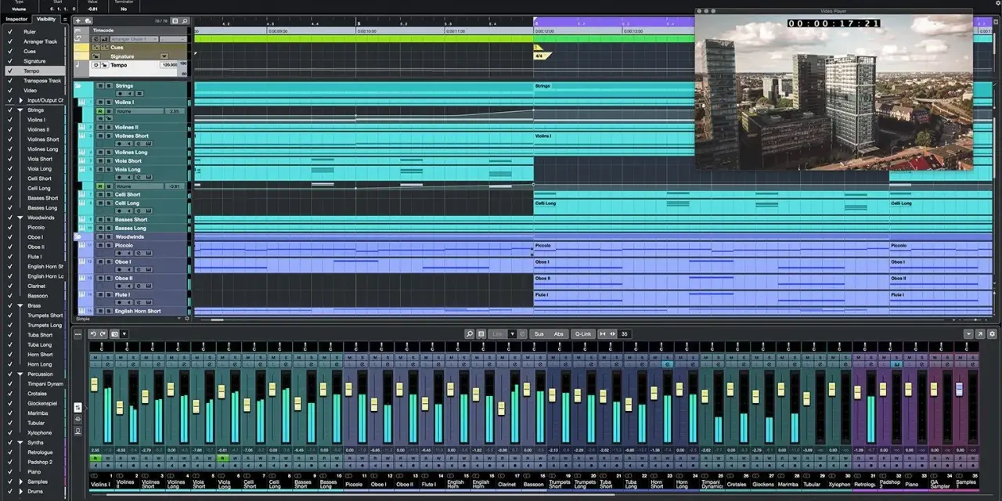The image size is (1002, 501).
Task: Click the tempo track activate icon
Action: 96,65
